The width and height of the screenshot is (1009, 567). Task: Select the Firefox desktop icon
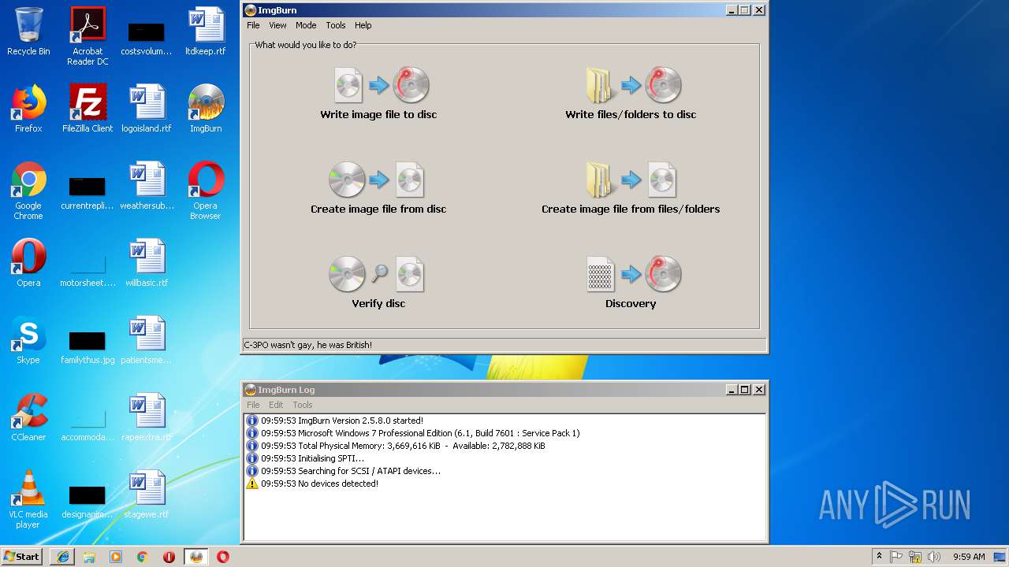point(28,109)
